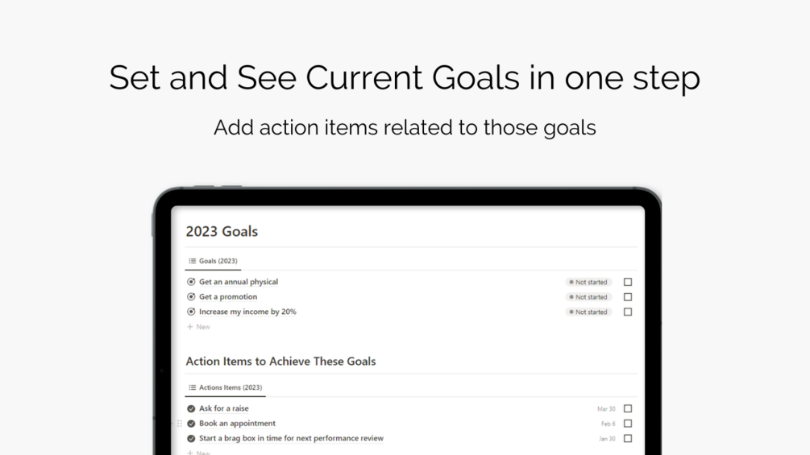Screen dimensions: 810x455
Task: Tick the 'Get a promotion' checkbox
Action: click(x=628, y=297)
